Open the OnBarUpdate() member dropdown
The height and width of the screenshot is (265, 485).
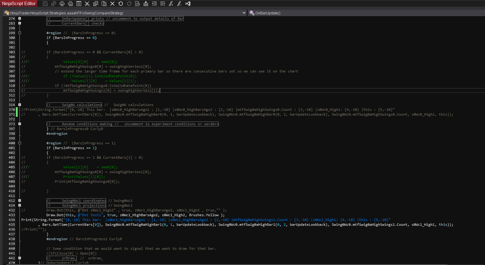(x=267, y=13)
